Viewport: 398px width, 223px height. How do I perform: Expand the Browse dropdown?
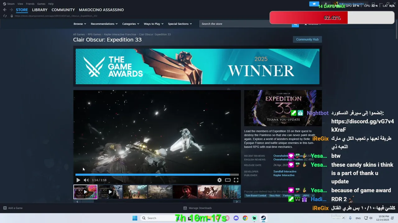(80, 24)
